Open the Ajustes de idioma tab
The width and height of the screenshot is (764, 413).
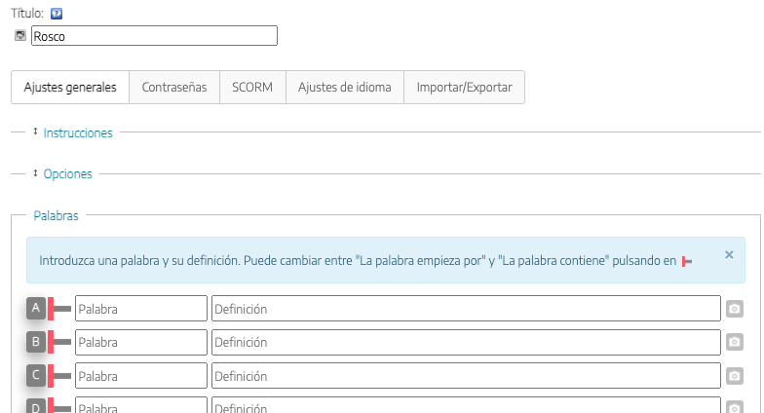(344, 87)
